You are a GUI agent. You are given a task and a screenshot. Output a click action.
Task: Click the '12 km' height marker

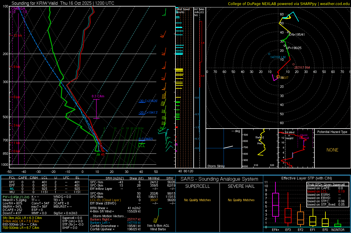[x=18, y=35]
